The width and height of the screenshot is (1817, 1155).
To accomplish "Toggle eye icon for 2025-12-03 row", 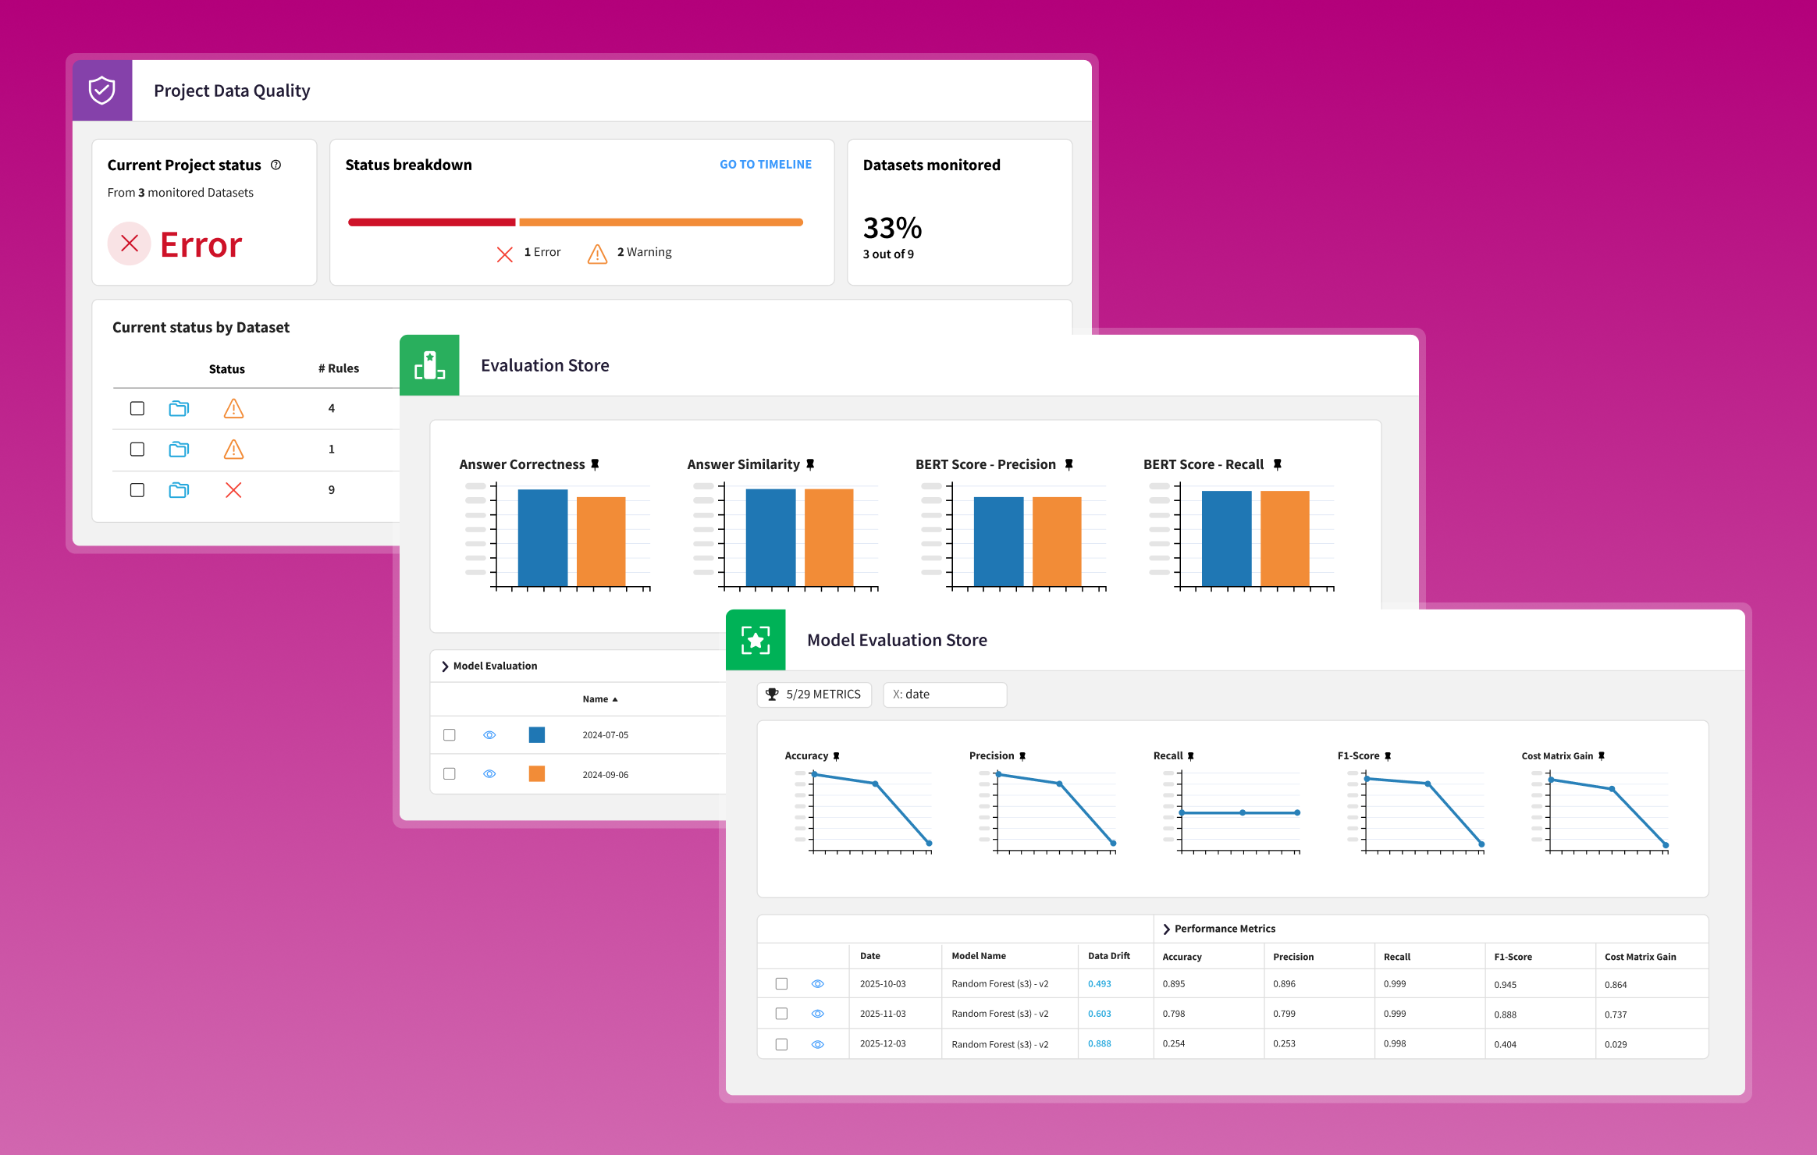I will tap(817, 1044).
